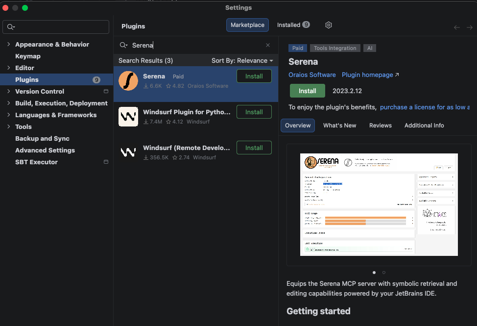
Task: Click the marketplace search magnifier icon
Action: (123, 46)
